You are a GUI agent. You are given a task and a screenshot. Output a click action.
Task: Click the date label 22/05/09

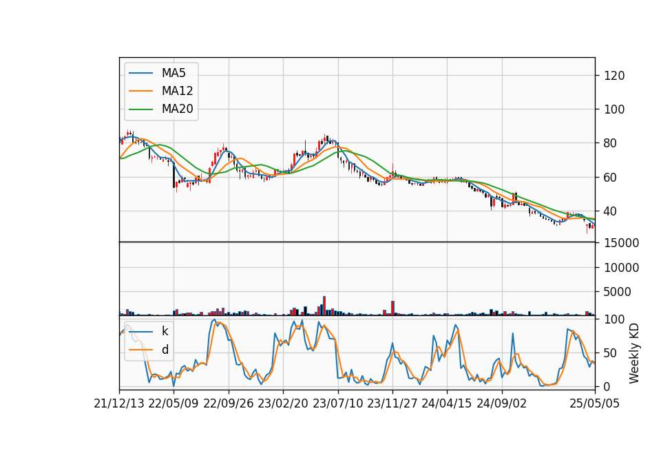[x=174, y=403]
